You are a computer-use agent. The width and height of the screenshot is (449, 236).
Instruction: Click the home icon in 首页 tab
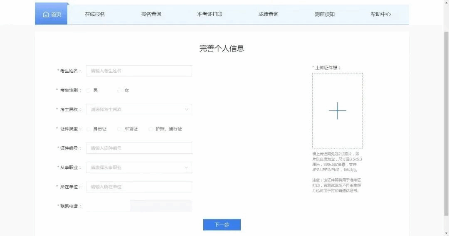46,15
